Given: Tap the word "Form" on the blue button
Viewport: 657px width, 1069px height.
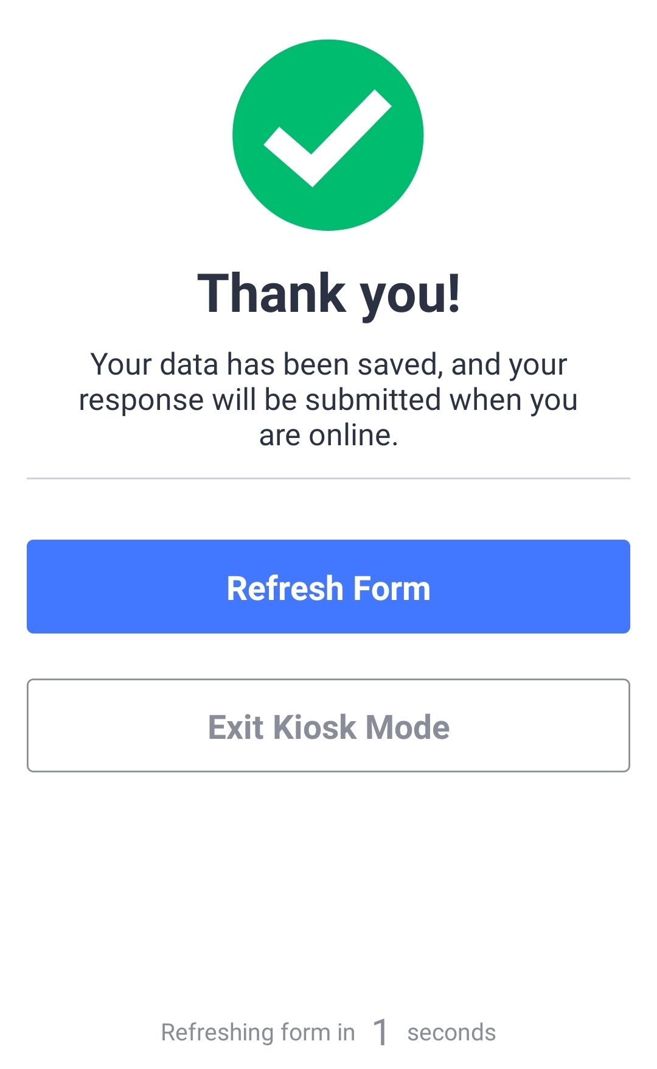Looking at the screenshot, I should (391, 588).
